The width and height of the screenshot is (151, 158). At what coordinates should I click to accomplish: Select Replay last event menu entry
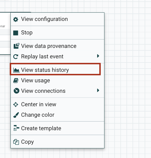click(x=57, y=56)
